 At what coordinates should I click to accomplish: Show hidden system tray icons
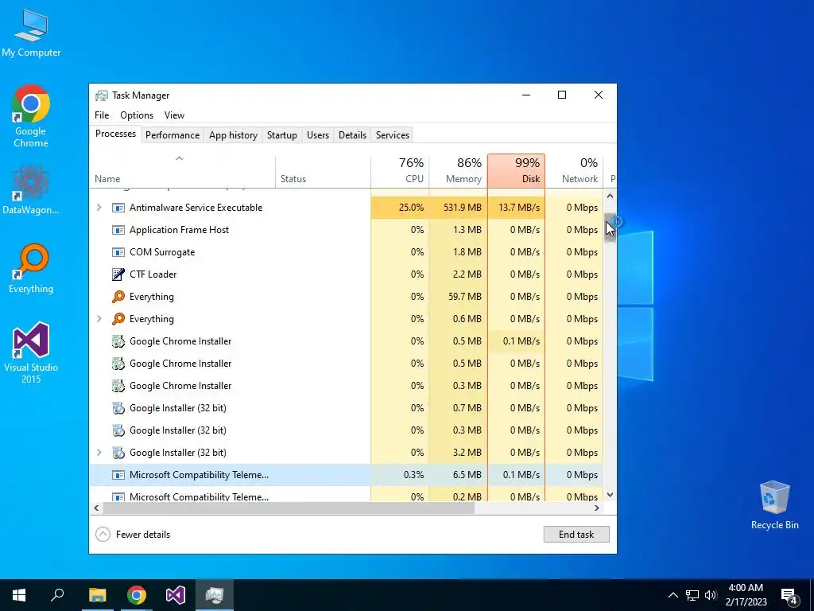pyautogui.click(x=673, y=595)
